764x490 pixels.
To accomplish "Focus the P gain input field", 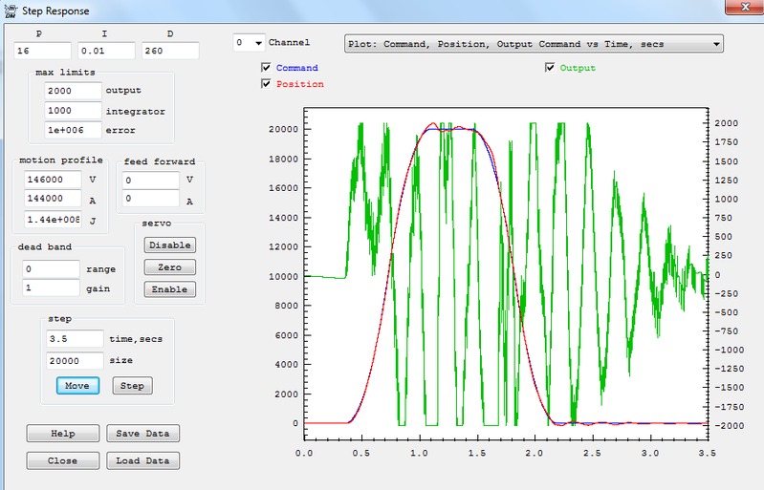I will pos(42,51).
